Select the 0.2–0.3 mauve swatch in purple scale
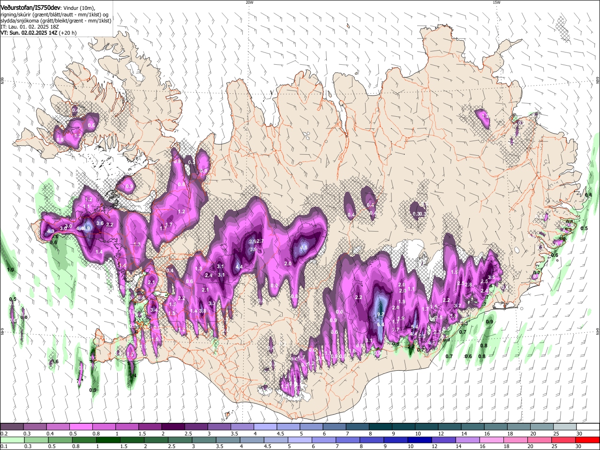This screenshot has width=600, height=450. (12, 427)
